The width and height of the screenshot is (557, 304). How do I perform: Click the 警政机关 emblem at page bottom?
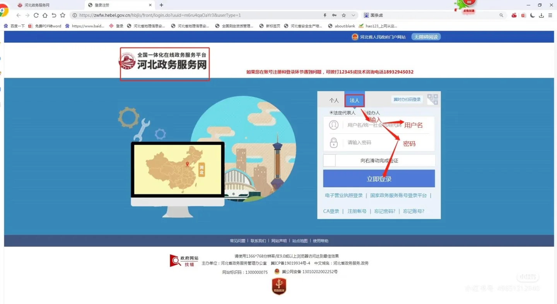coord(278,286)
